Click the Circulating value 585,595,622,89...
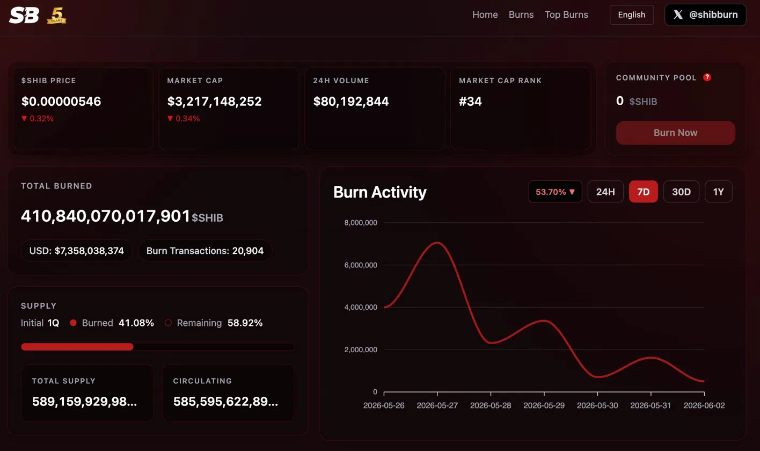The height and width of the screenshot is (451, 760). (x=226, y=402)
